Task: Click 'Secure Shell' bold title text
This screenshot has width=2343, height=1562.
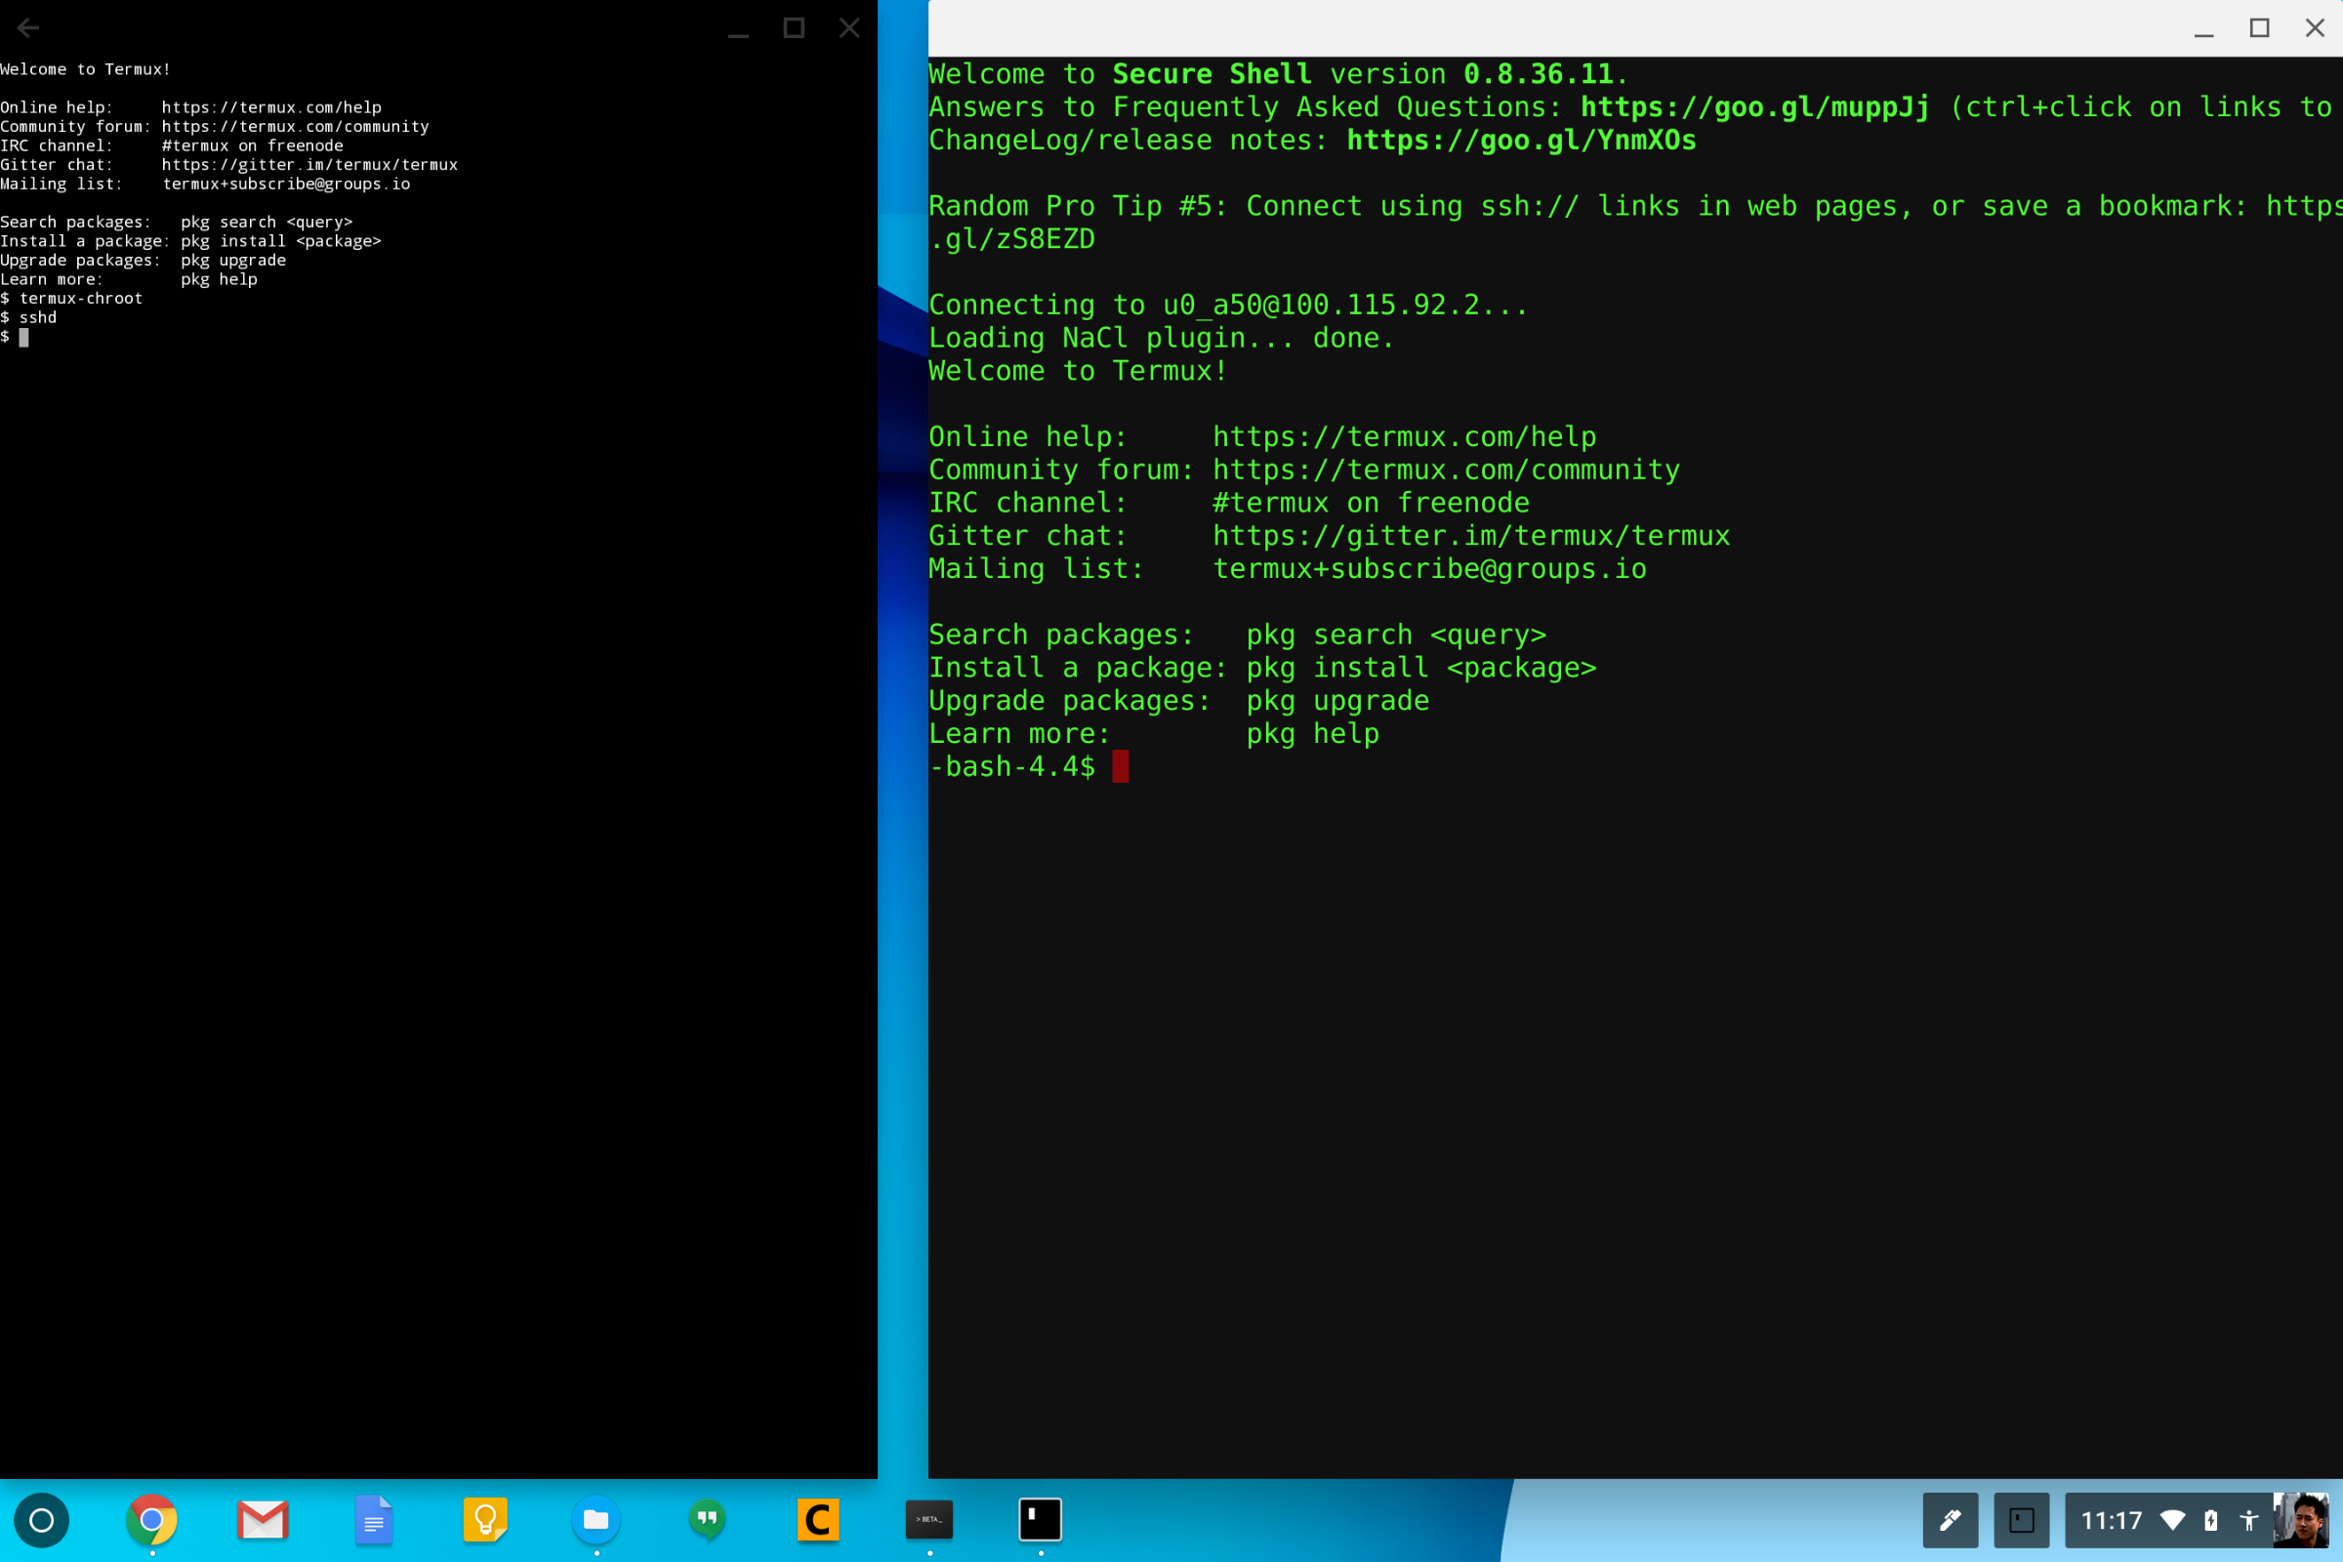Action: (1212, 74)
